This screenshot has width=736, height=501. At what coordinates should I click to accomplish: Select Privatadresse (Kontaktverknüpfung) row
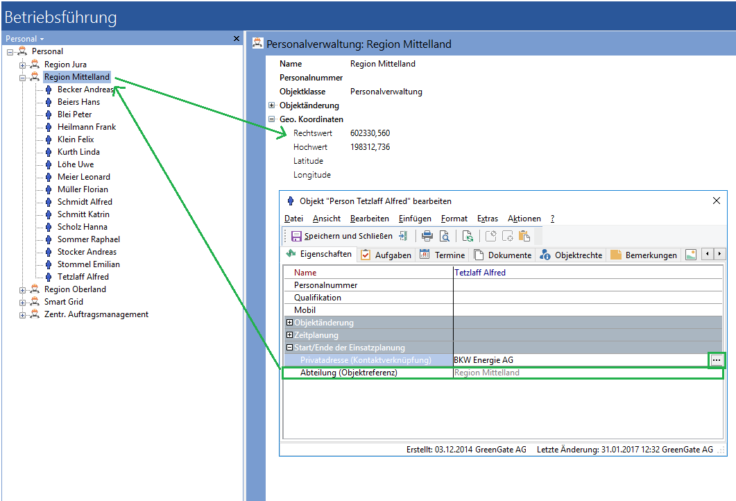coord(368,360)
